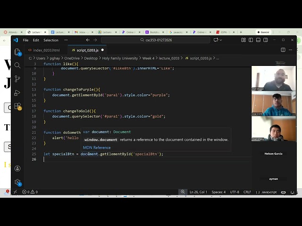The width and height of the screenshot is (302, 226).
Task: Open Copilot chat dropdown arrow
Action: [221, 40]
